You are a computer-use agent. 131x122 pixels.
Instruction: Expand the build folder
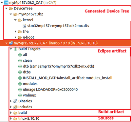tap(11, 113)
